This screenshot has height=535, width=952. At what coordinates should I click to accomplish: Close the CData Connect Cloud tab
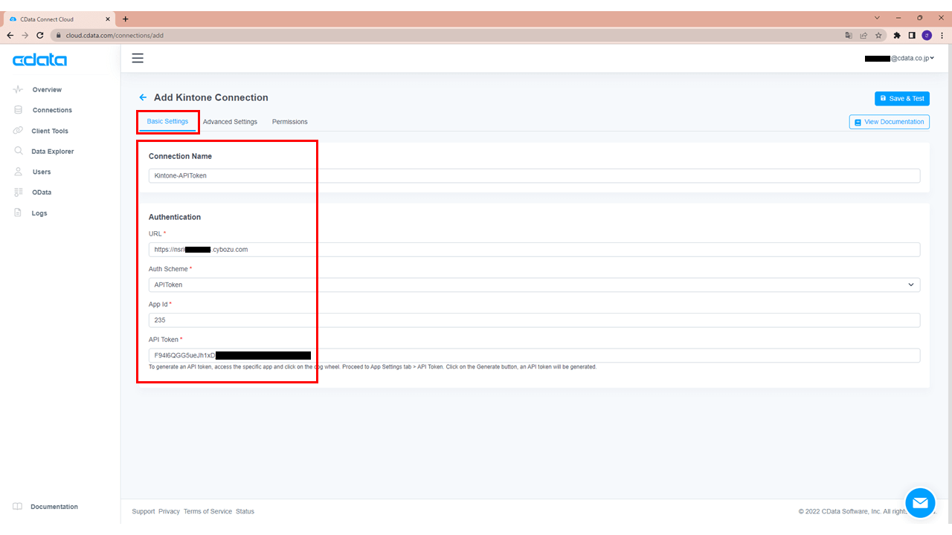point(109,19)
